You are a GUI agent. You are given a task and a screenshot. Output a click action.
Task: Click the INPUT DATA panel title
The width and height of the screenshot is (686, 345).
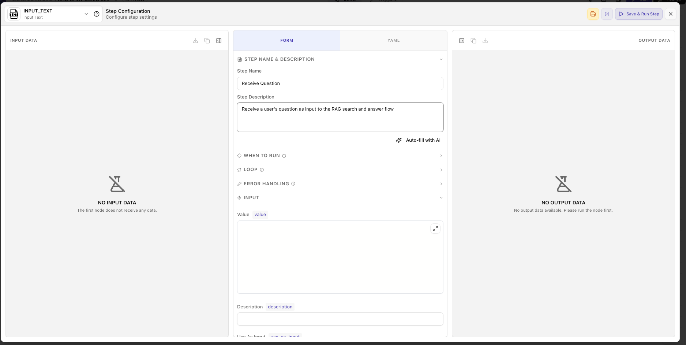[24, 40]
